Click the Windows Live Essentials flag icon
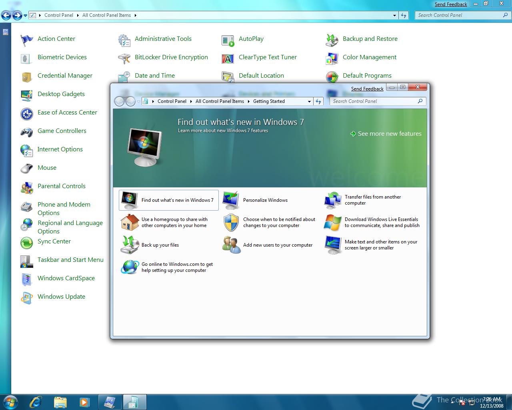 333,223
